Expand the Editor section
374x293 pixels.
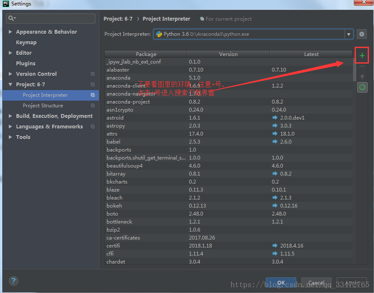click(x=10, y=53)
